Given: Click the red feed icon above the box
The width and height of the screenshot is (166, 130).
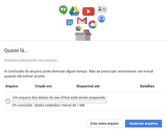Looking at the screenshot, I should pyautogui.click(x=86, y=32).
